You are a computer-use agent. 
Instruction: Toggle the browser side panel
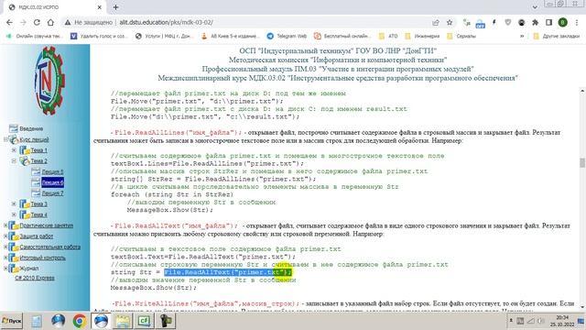pyautogui.click(x=548, y=22)
